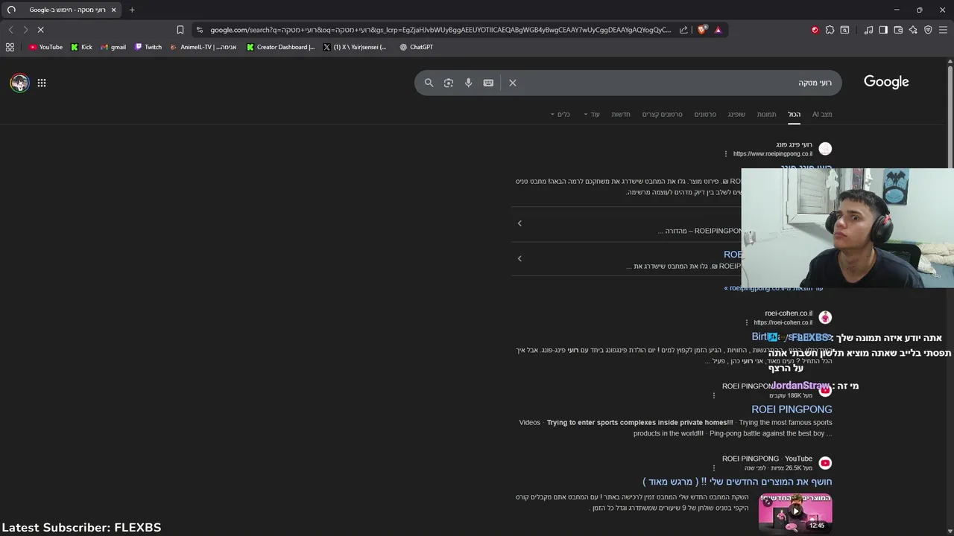This screenshot has width=954, height=536.
Task: Open the Brave VPN shield icon
Action: pyautogui.click(x=928, y=30)
